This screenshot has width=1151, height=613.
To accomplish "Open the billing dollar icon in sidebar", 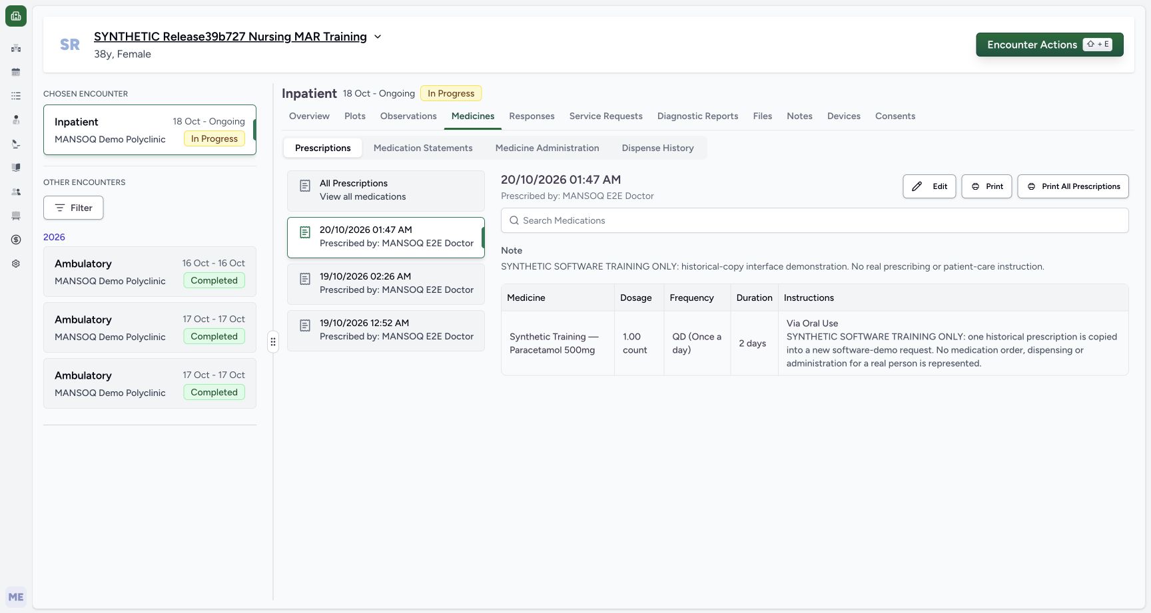I will tap(16, 240).
